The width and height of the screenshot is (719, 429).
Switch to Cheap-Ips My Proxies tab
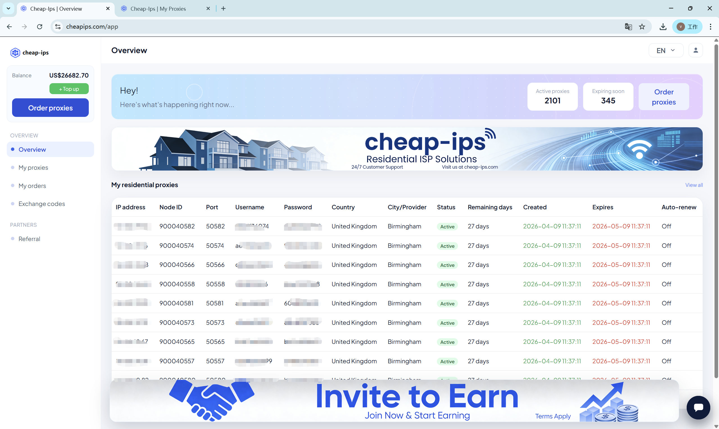point(158,9)
